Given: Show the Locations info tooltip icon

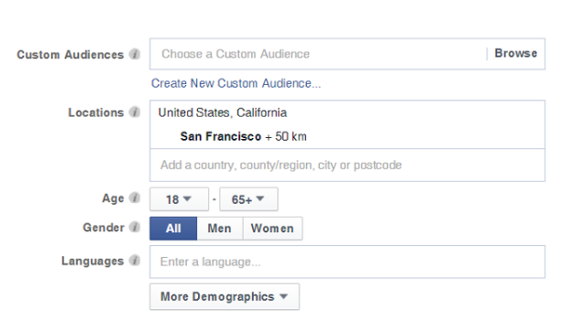Looking at the screenshot, I should pyautogui.click(x=135, y=112).
